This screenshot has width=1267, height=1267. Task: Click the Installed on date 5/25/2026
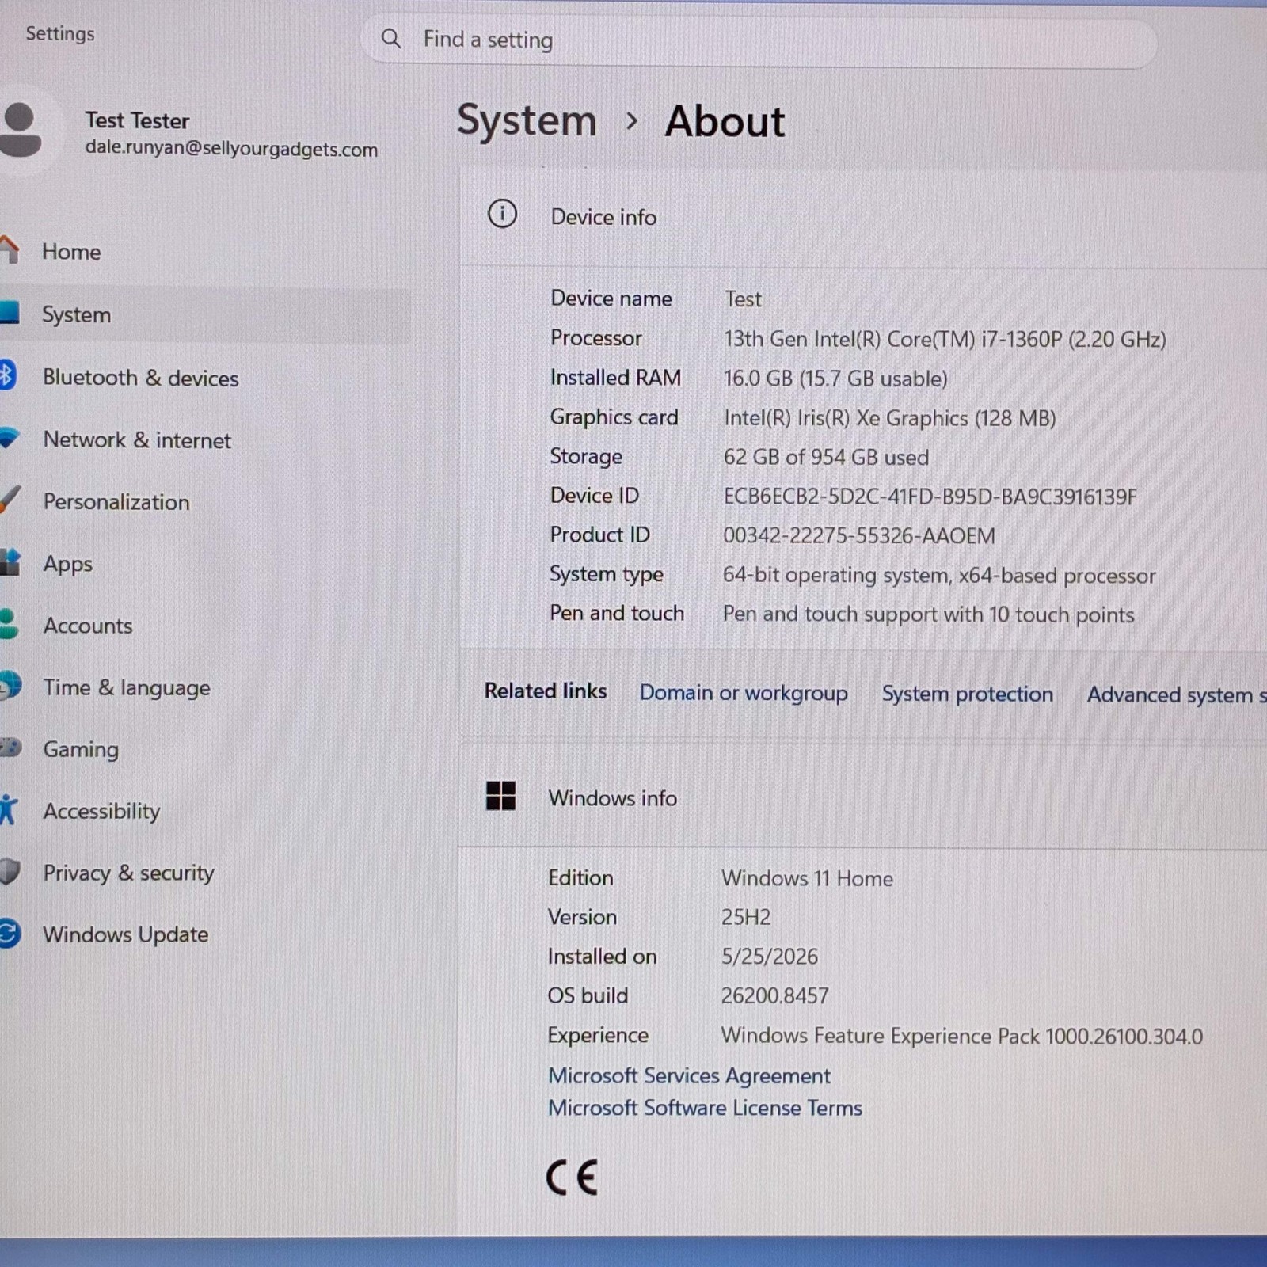[770, 957]
